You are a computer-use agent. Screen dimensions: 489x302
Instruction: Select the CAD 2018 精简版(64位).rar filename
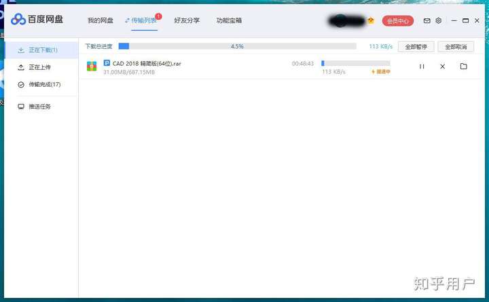[x=147, y=64]
